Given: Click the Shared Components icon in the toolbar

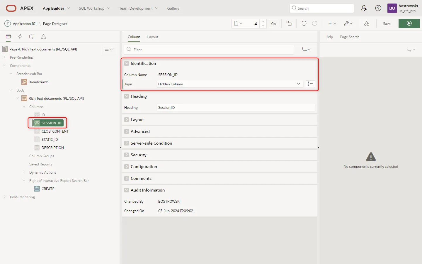Looking at the screenshot, I should click(367, 23).
